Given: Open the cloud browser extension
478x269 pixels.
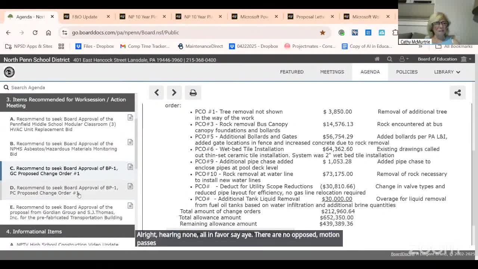Looking at the screenshot, I should (382, 33).
